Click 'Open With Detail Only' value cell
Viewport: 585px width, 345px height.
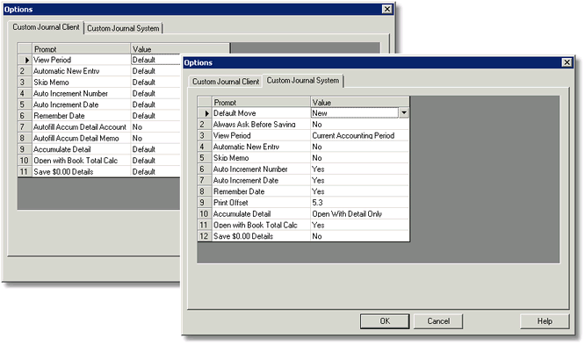359,213
